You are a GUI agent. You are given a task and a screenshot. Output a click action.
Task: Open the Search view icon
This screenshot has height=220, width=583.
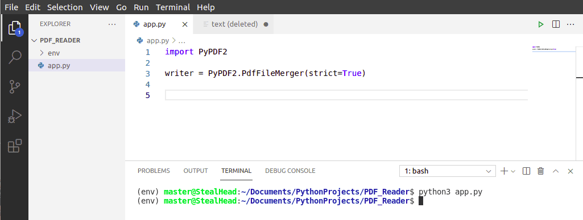[14, 57]
